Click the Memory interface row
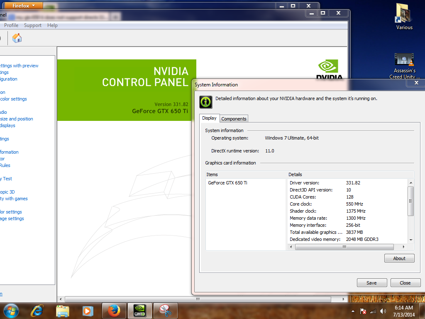The height and width of the screenshot is (319, 425). pos(348,225)
